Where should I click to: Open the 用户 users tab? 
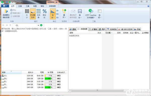pos(102,29)
